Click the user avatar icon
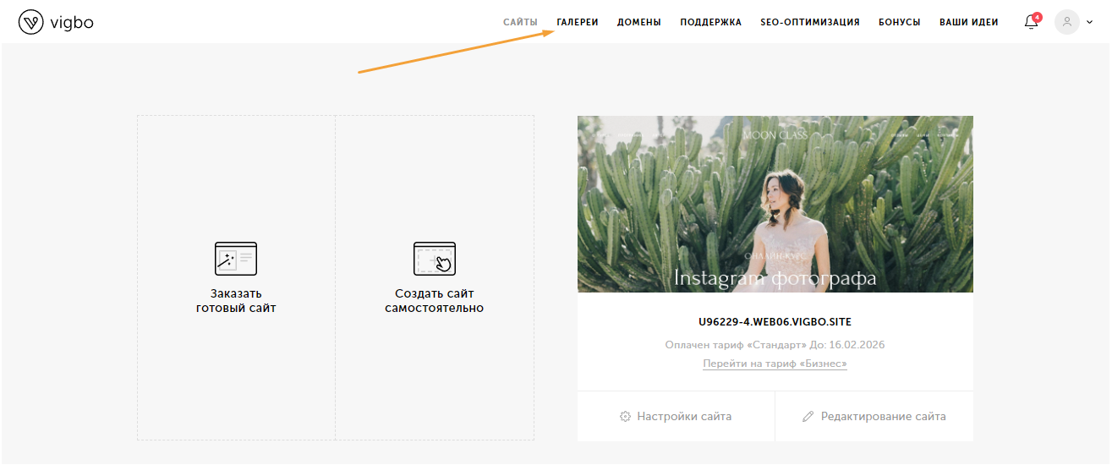The height and width of the screenshot is (465, 1112). [x=1067, y=22]
